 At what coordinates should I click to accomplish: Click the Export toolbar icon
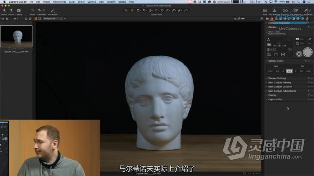(11, 10)
